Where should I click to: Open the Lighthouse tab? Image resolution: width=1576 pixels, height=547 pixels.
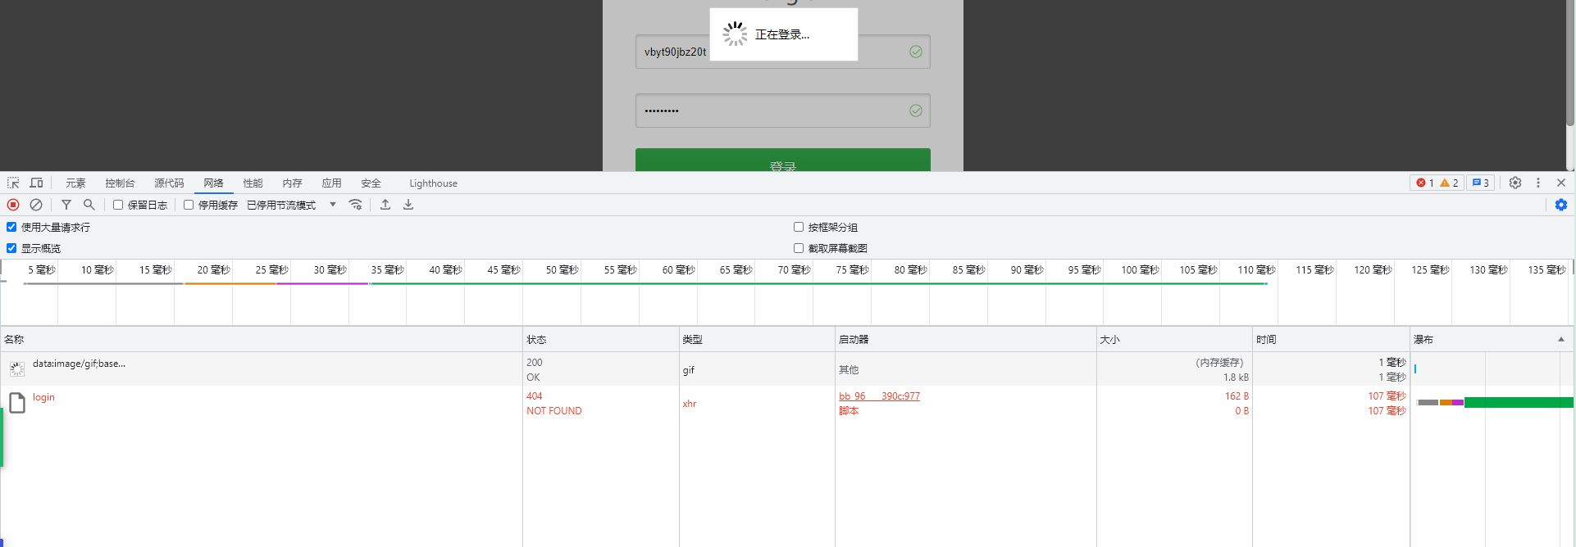(x=433, y=183)
